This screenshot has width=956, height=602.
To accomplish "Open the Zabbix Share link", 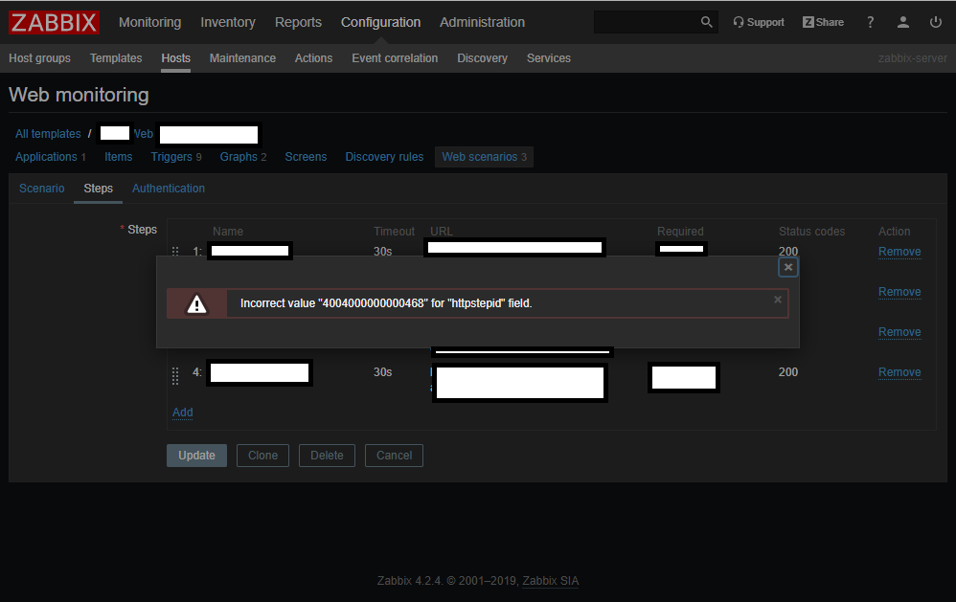I will [823, 22].
